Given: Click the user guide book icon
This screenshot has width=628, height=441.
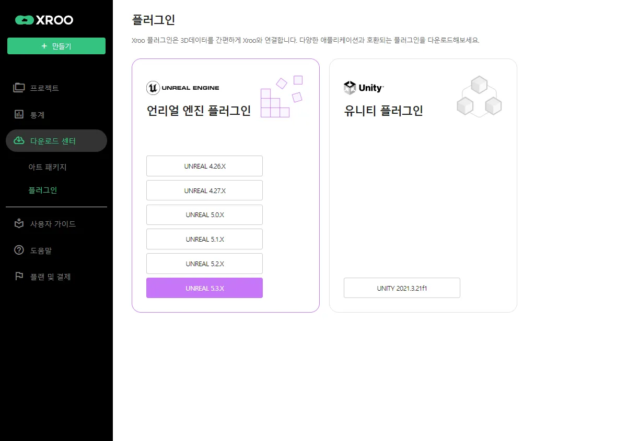Looking at the screenshot, I should (19, 224).
